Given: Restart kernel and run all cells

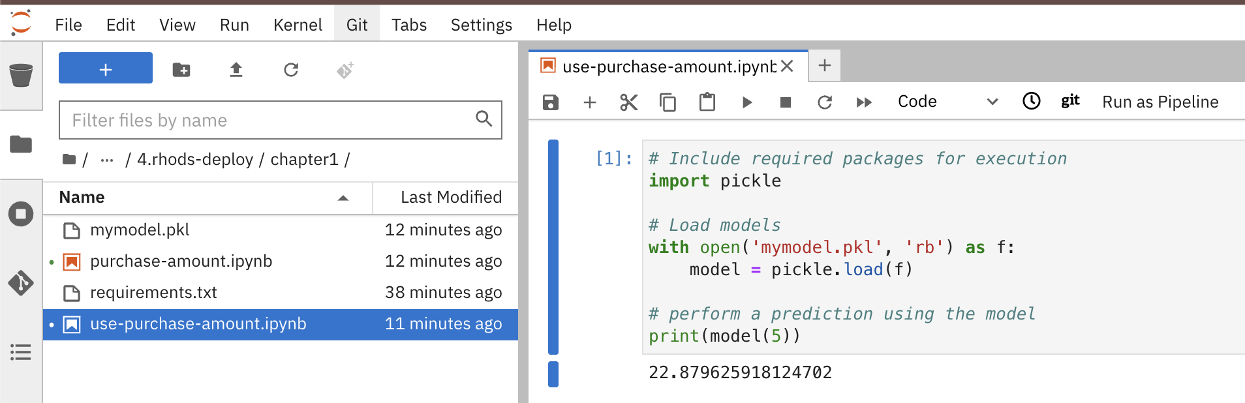Looking at the screenshot, I should pyautogui.click(x=864, y=102).
